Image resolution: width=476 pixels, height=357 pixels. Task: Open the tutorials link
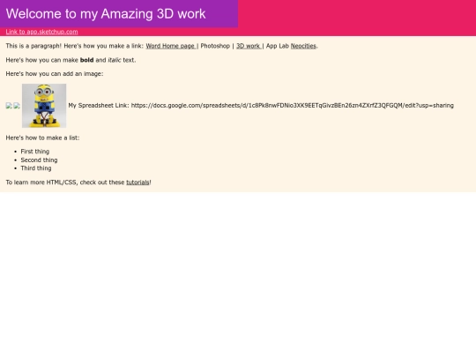(138, 182)
